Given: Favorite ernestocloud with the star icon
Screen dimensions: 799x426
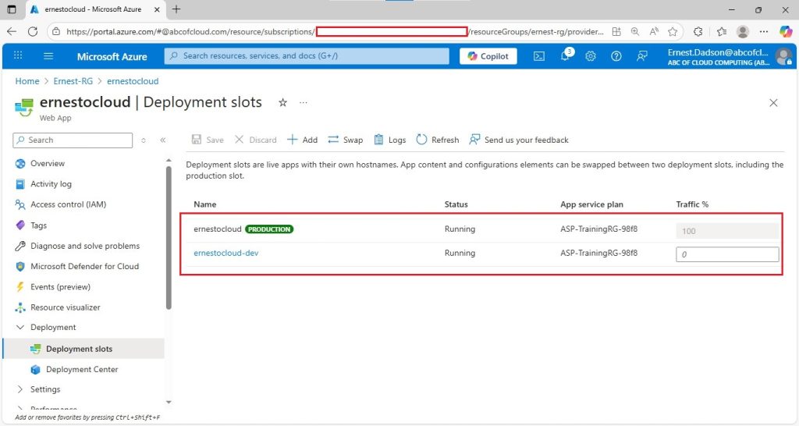Looking at the screenshot, I should tap(282, 102).
